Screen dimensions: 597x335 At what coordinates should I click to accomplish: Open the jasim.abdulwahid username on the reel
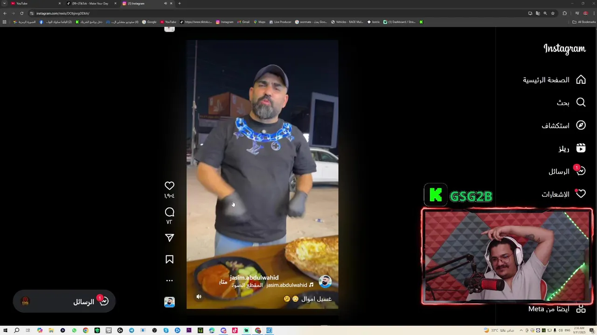tap(254, 278)
